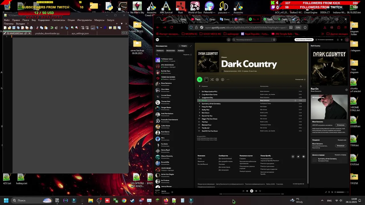Filter library by Albums chip
This screenshot has width=365, height=205.
point(181,51)
